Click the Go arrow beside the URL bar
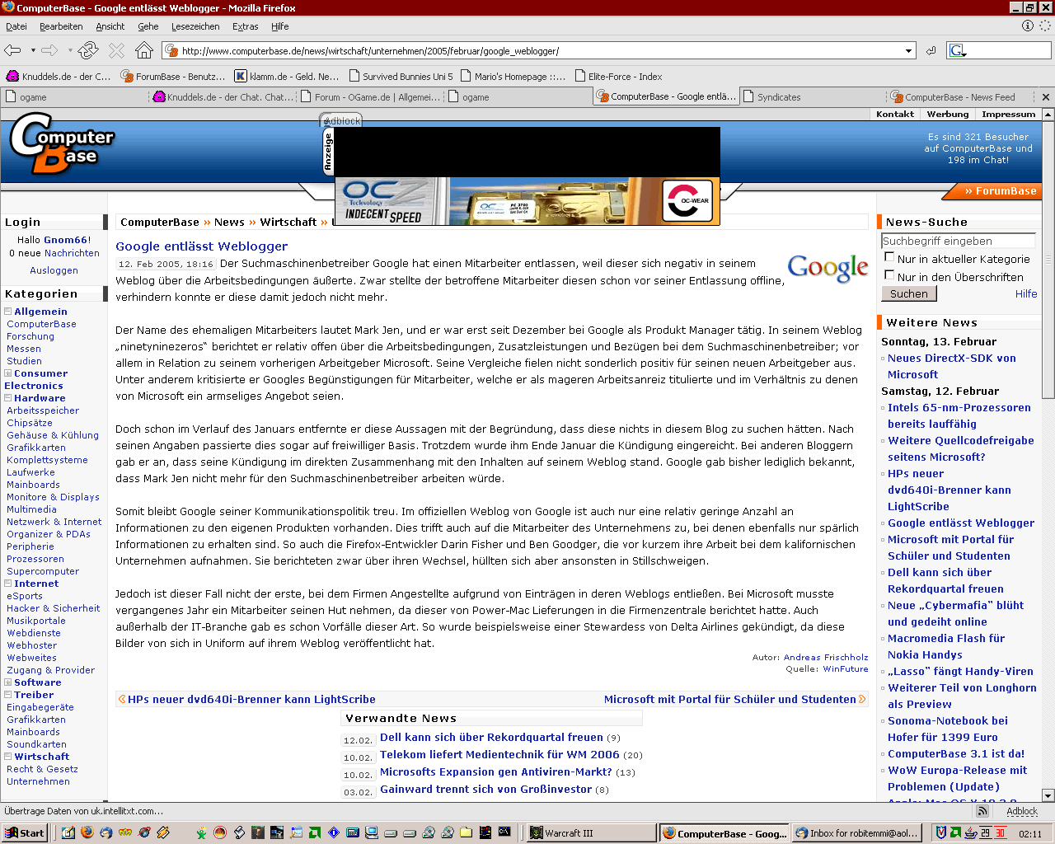Viewport: 1055px width, 844px height. (931, 50)
